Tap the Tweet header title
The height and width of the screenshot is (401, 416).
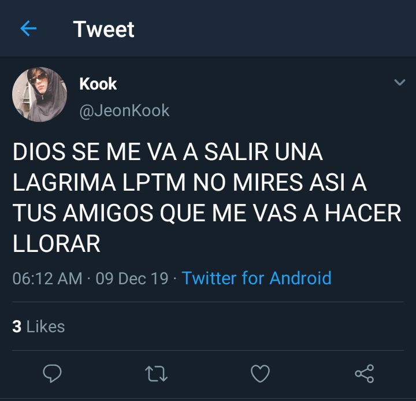click(x=104, y=29)
